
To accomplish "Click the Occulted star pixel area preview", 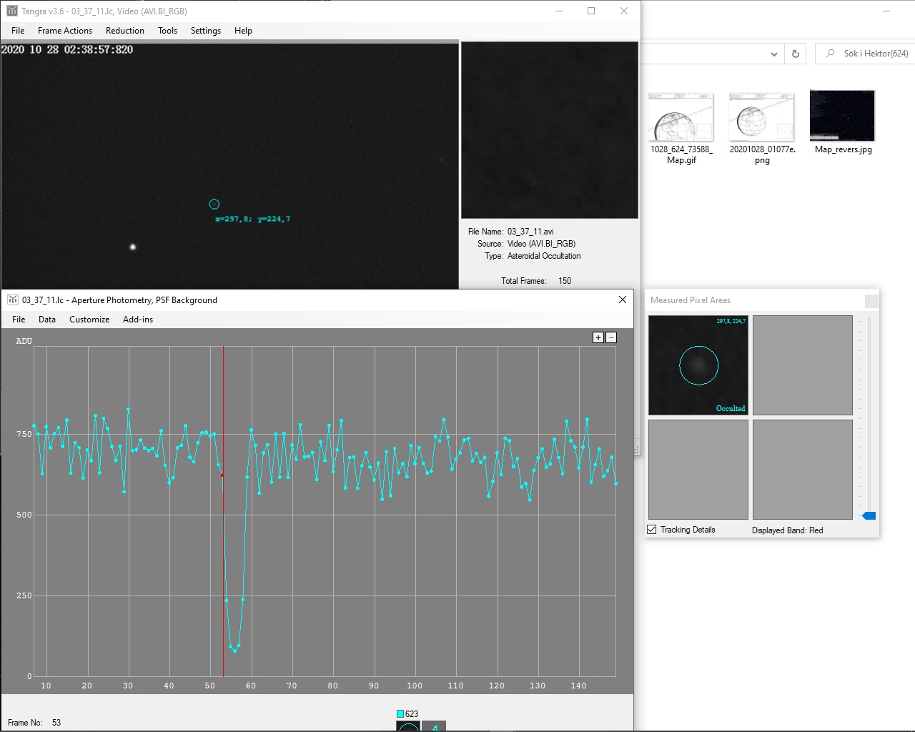I will (698, 365).
